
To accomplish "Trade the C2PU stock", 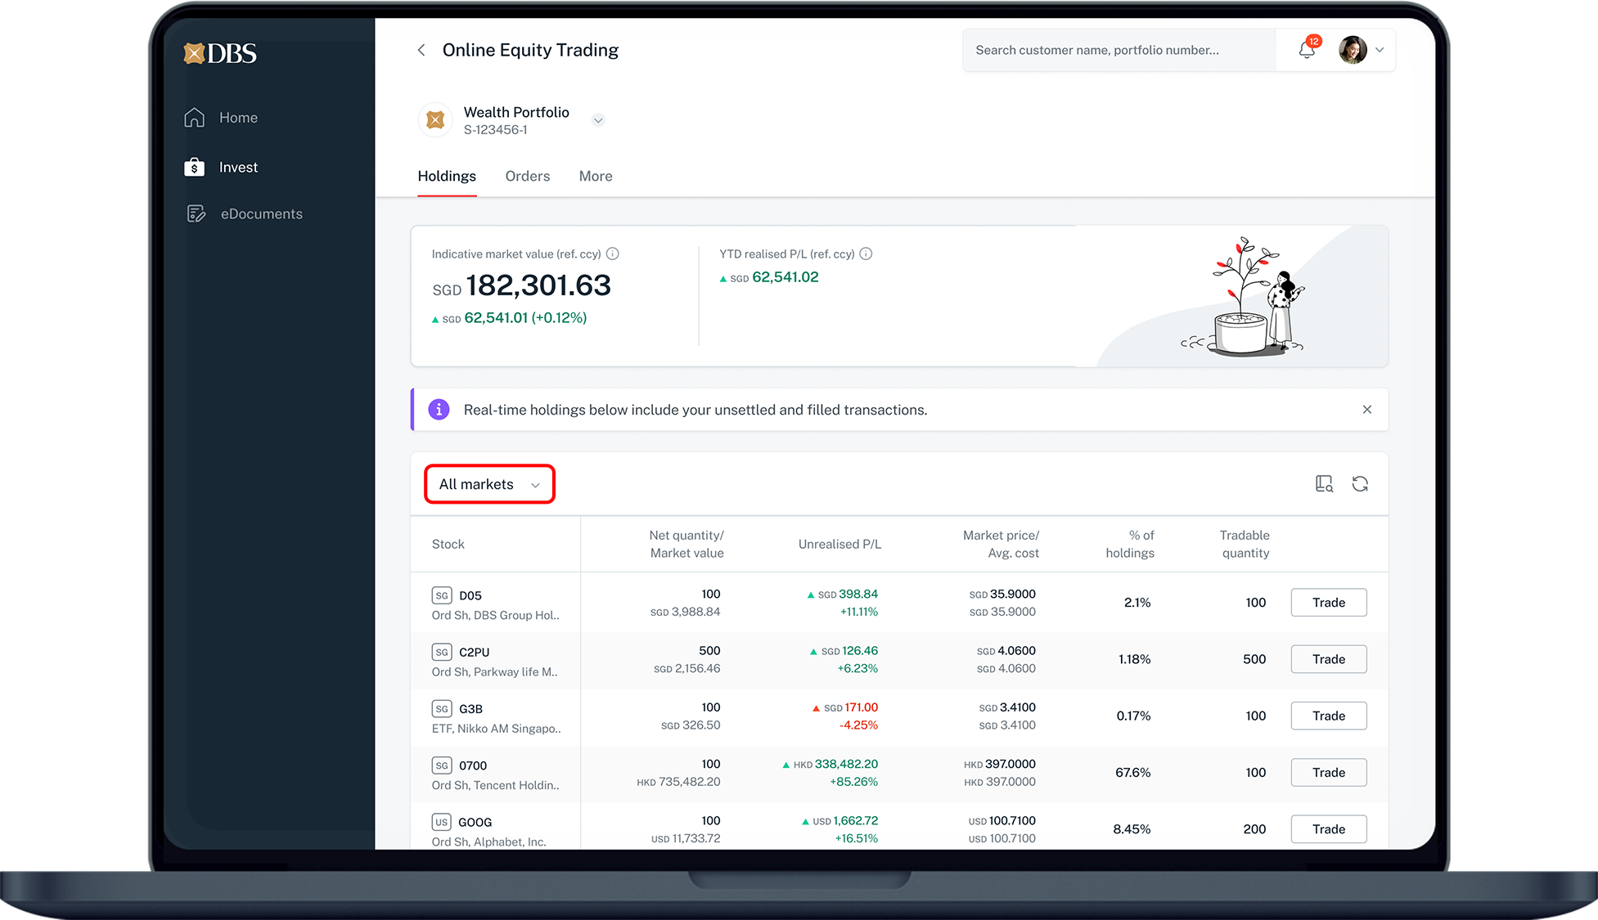I will coord(1329,659).
